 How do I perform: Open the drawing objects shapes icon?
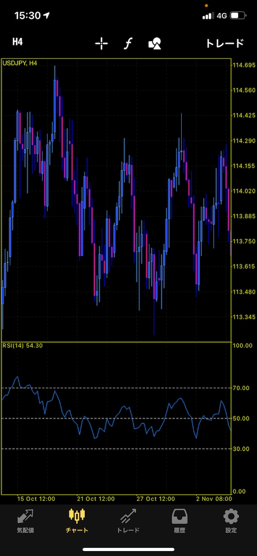point(155,43)
